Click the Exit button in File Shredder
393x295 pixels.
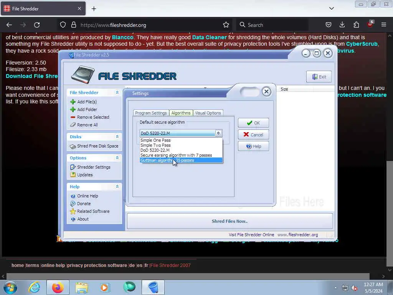coord(319,77)
